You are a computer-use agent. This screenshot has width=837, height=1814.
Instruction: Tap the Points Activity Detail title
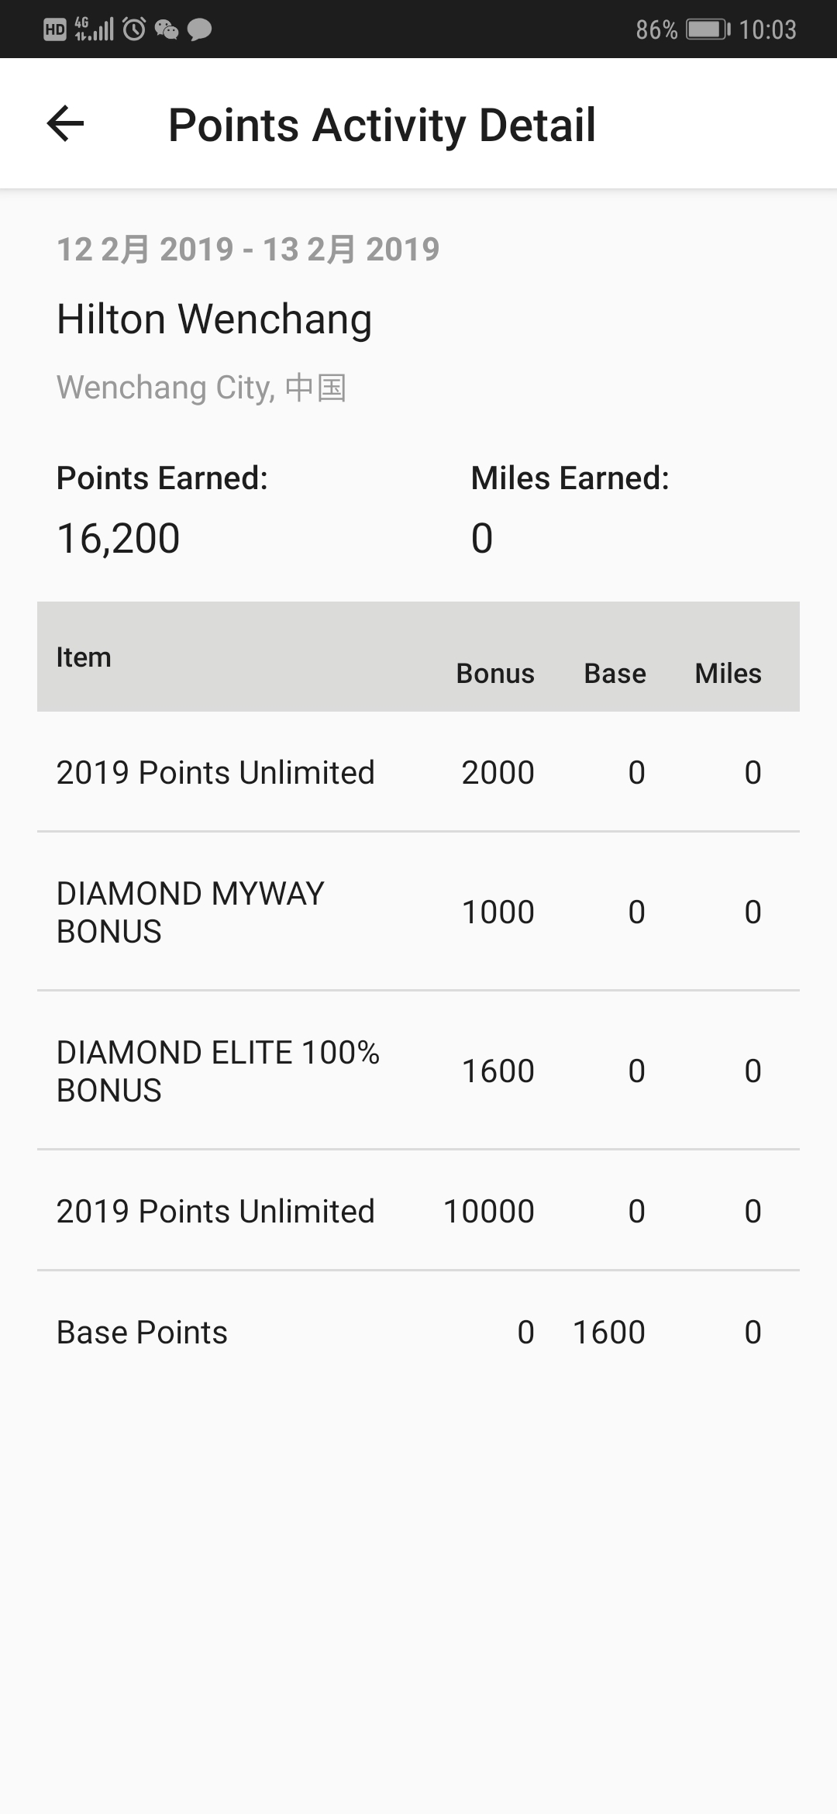coord(382,125)
